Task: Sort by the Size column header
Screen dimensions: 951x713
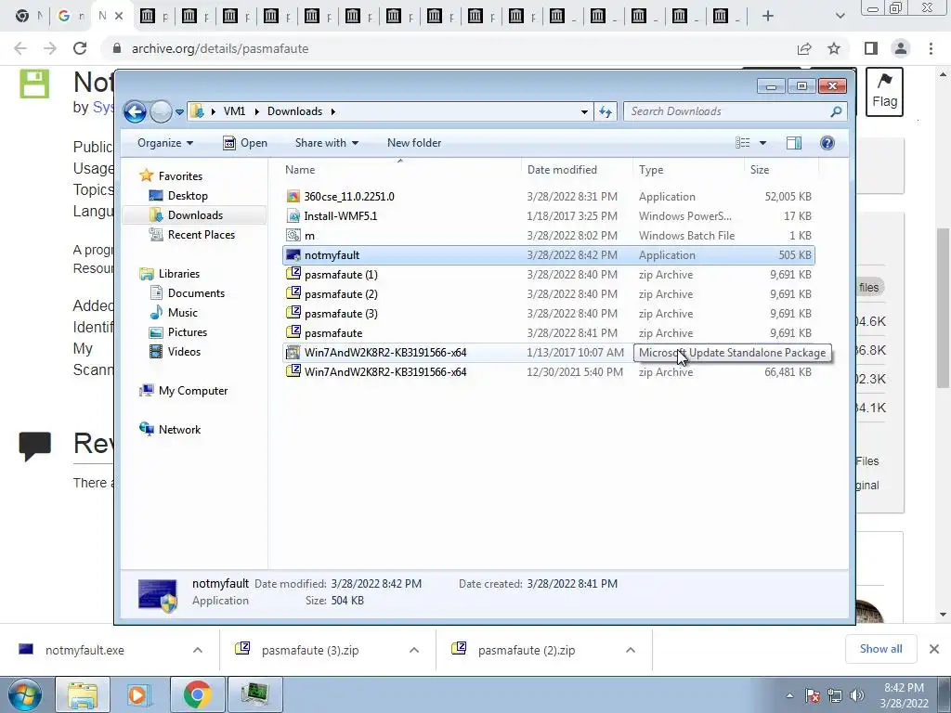Action: click(781, 170)
